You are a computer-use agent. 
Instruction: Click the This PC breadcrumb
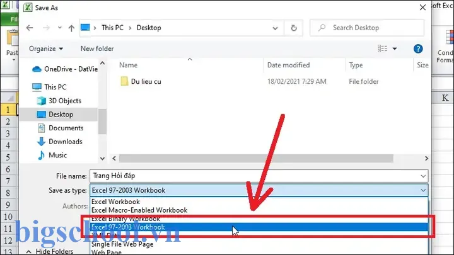[x=112, y=28]
